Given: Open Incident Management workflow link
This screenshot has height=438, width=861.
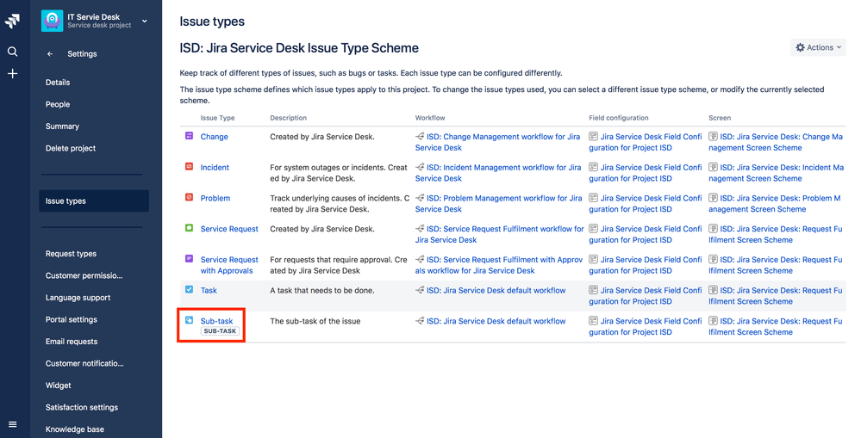Looking at the screenshot, I should pyautogui.click(x=498, y=173).
